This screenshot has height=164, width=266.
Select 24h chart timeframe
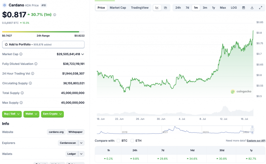pos(178,8)
